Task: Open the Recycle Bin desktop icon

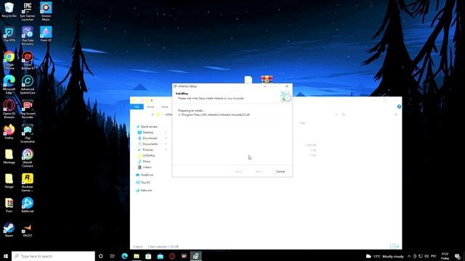Action: [x=9, y=9]
